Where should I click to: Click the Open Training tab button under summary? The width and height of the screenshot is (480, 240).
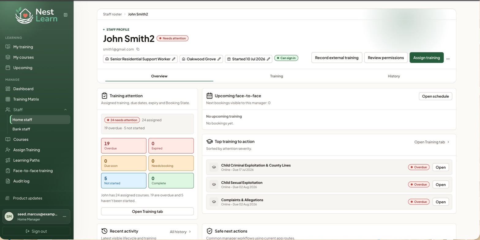pyautogui.click(x=147, y=211)
